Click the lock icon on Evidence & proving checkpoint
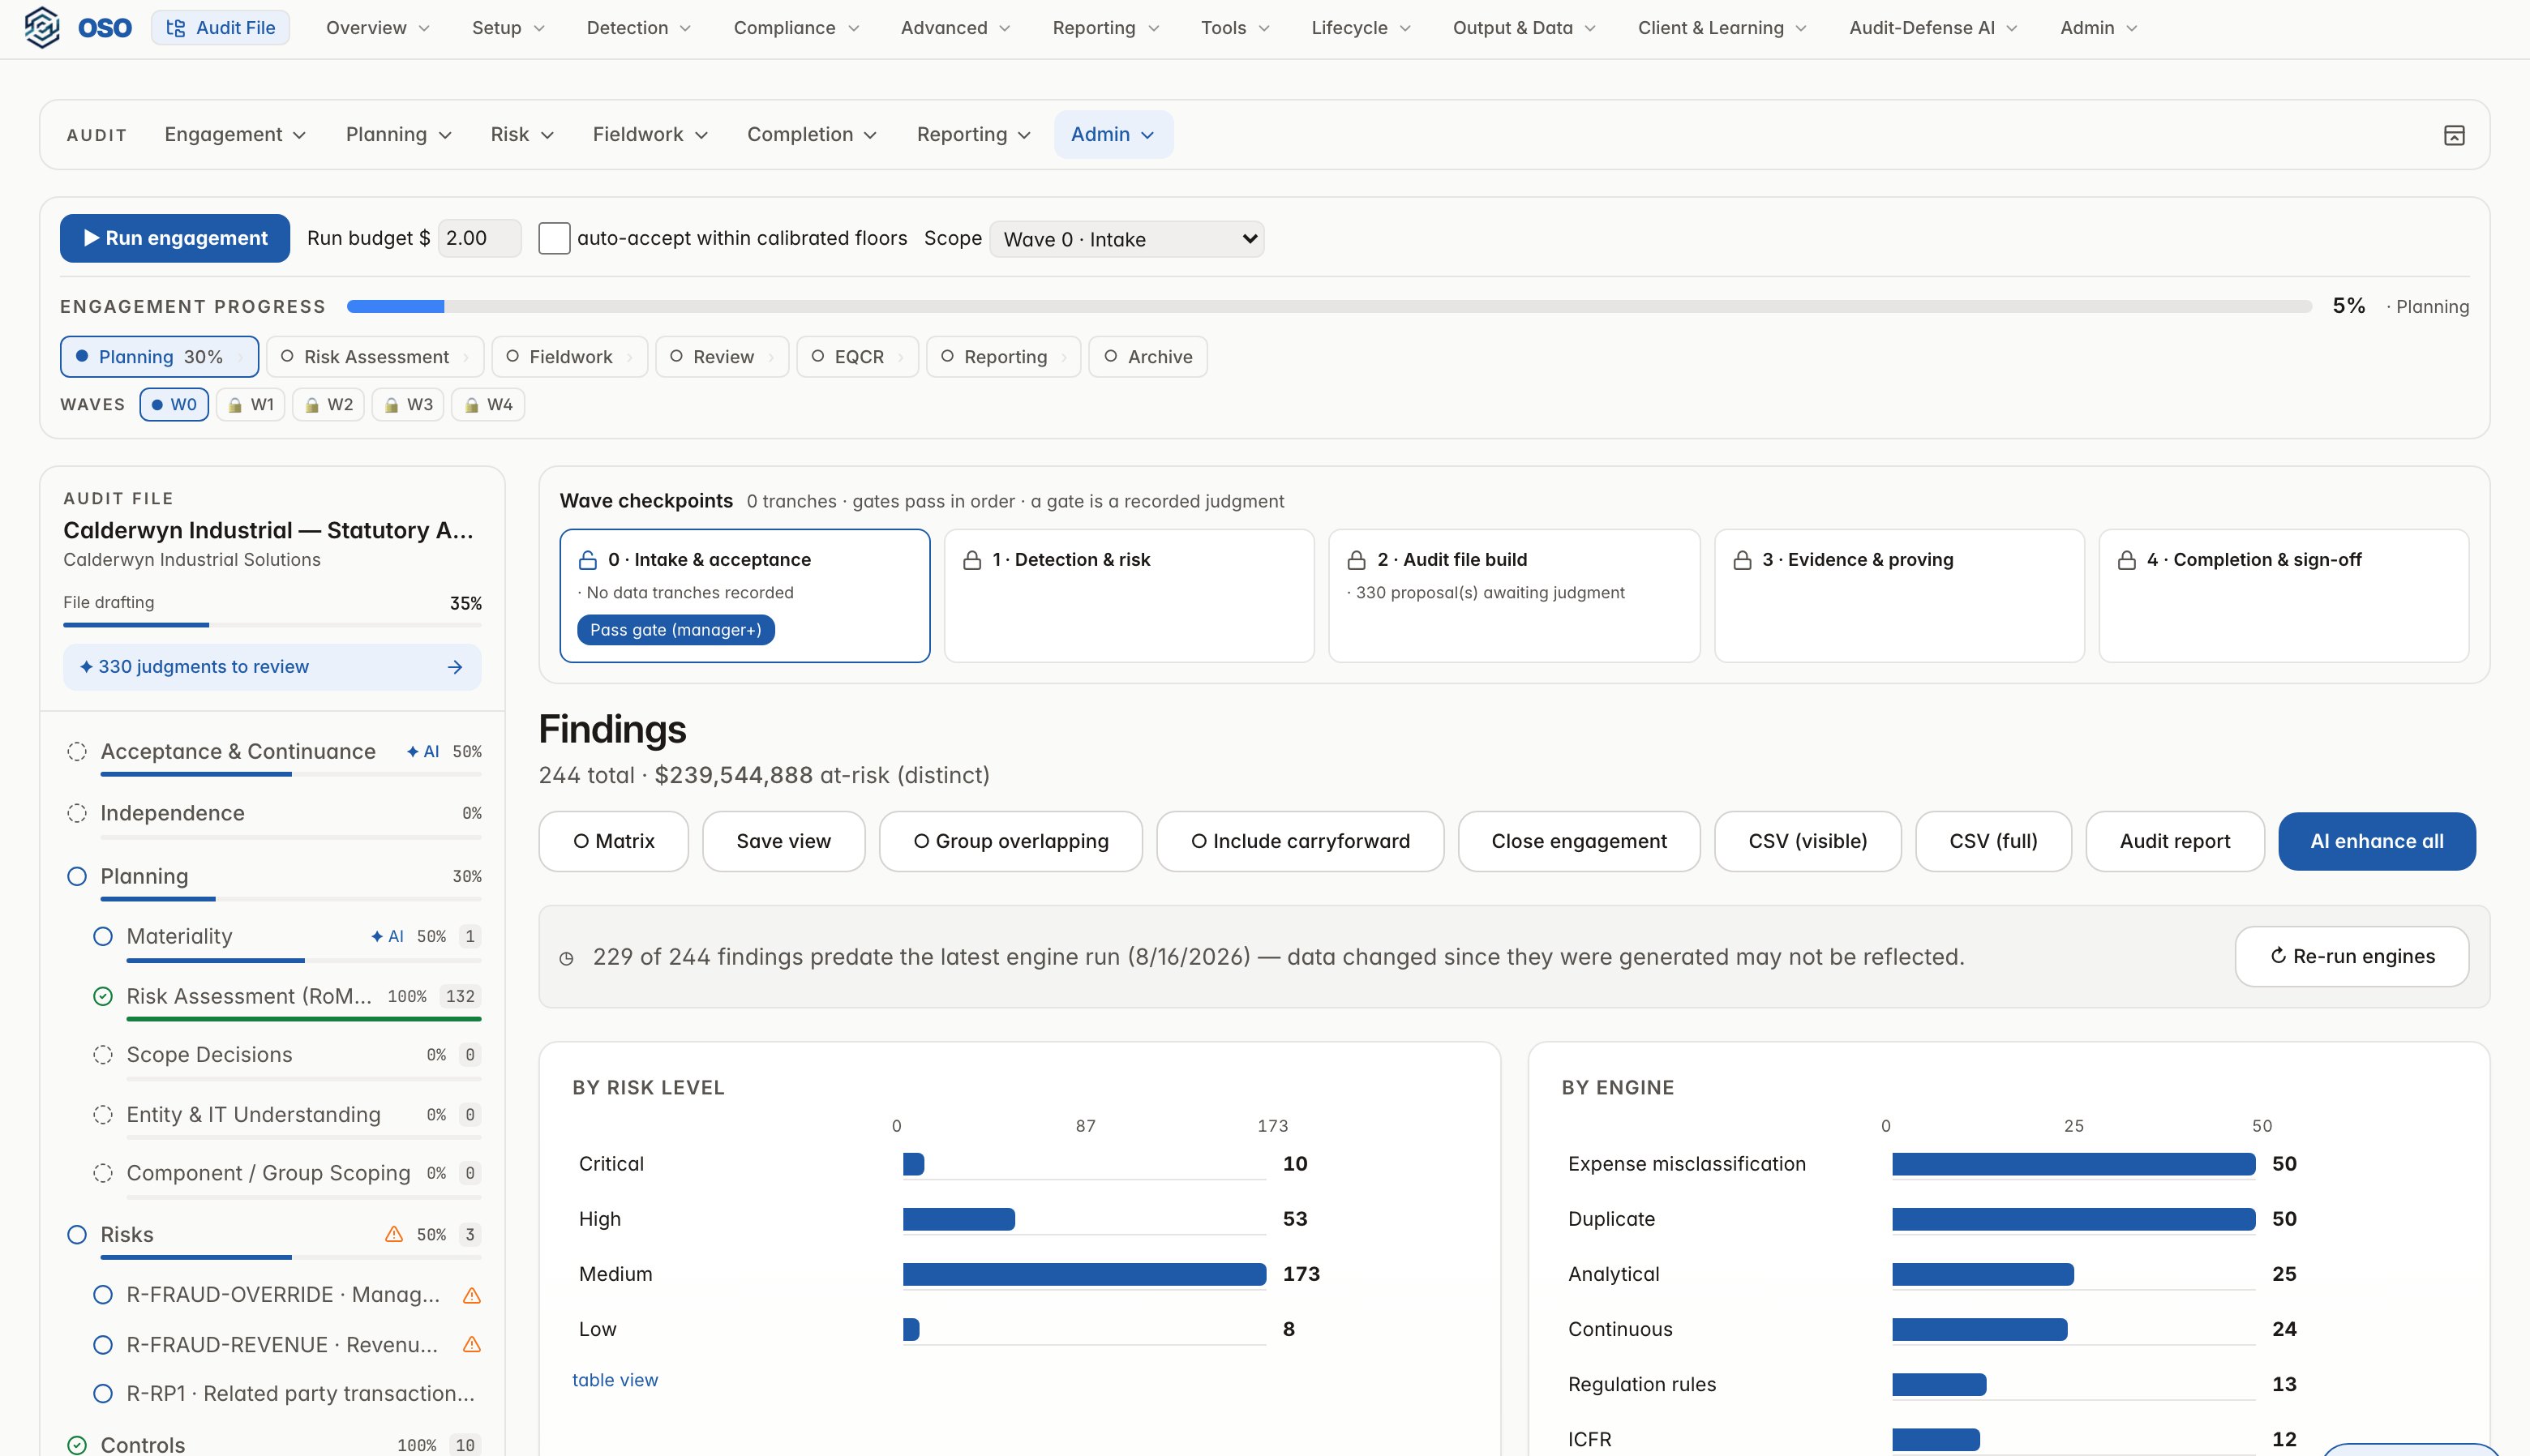The image size is (2530, 1456). 1741,560
